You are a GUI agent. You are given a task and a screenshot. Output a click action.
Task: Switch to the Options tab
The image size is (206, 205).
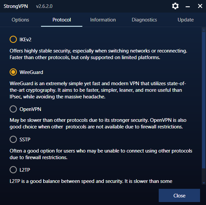pyautogui.click(x=21, y=20)
